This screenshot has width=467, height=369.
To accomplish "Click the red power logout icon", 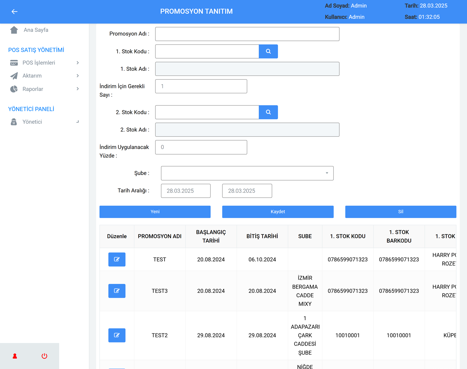I will pos(44,356).
